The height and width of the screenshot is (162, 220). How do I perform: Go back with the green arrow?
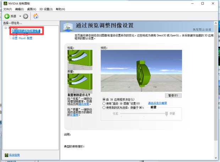click(7, 16)
